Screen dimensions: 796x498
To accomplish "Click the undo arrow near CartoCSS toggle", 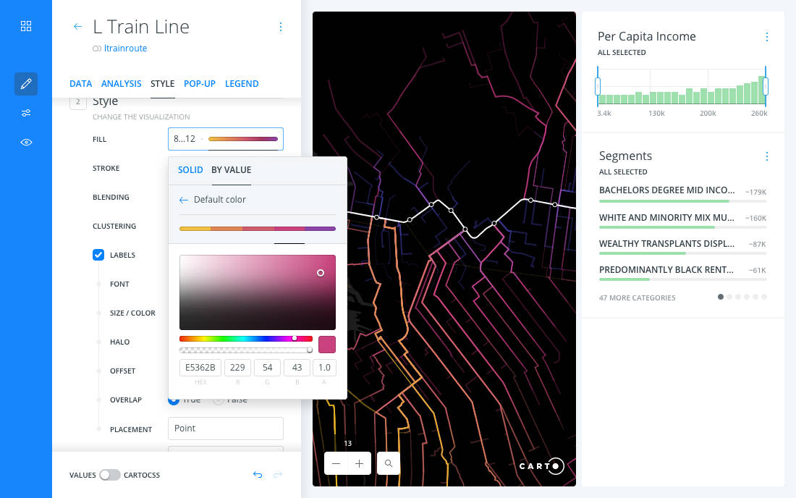I will point(258,474).
